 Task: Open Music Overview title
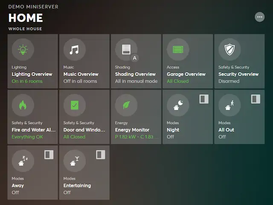tap(81, 74)
